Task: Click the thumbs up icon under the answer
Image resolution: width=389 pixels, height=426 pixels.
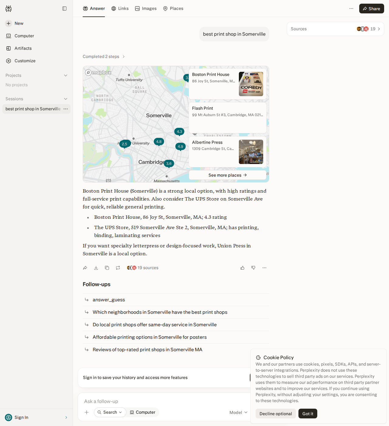Action: point(243,268)
